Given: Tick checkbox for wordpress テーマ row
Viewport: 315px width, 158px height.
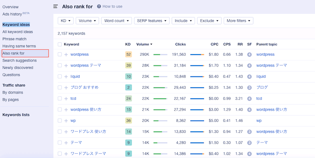Looking at the screenshot, I should tap(60, 65).
